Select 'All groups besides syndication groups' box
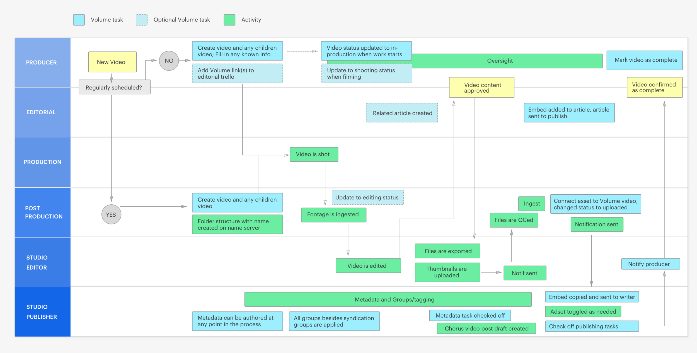The image size is (697, 353). pos(334,321)
